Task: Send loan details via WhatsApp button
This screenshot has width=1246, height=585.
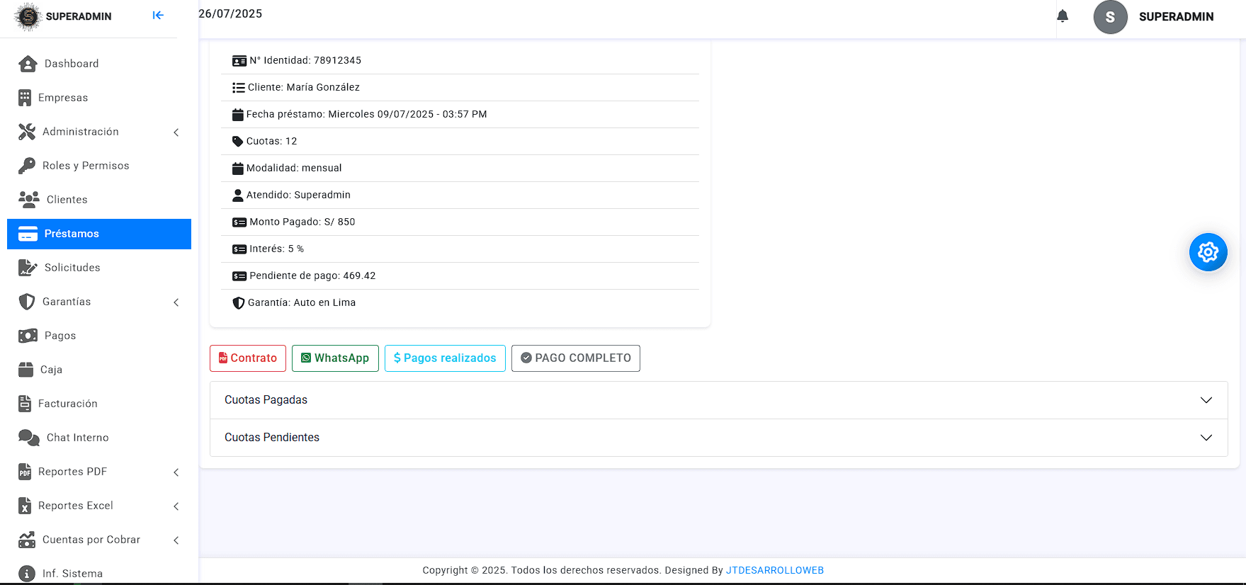Action: click(335, 358)
